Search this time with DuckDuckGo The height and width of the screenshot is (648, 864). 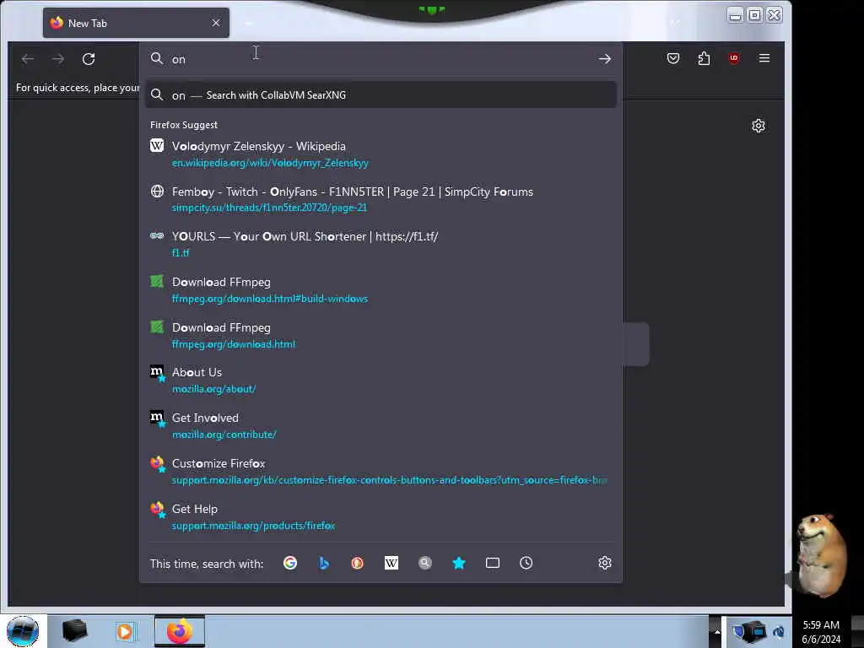358,563
